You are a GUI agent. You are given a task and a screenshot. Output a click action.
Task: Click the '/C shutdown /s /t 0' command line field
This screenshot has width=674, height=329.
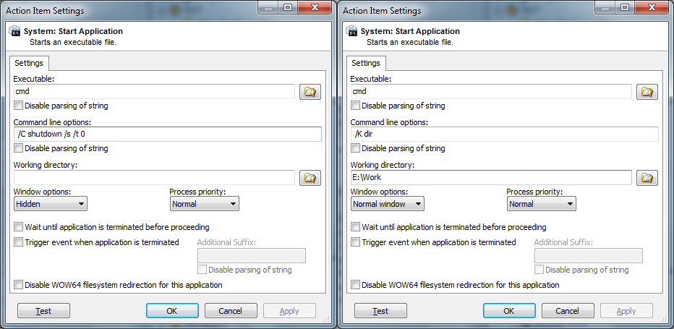click(167, 134)
